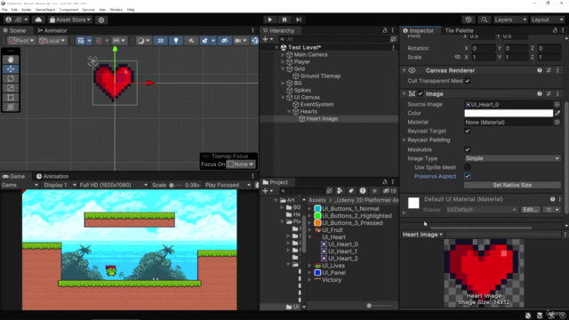Open the GameObject menu
569x320 pixels.
point(45,10)
